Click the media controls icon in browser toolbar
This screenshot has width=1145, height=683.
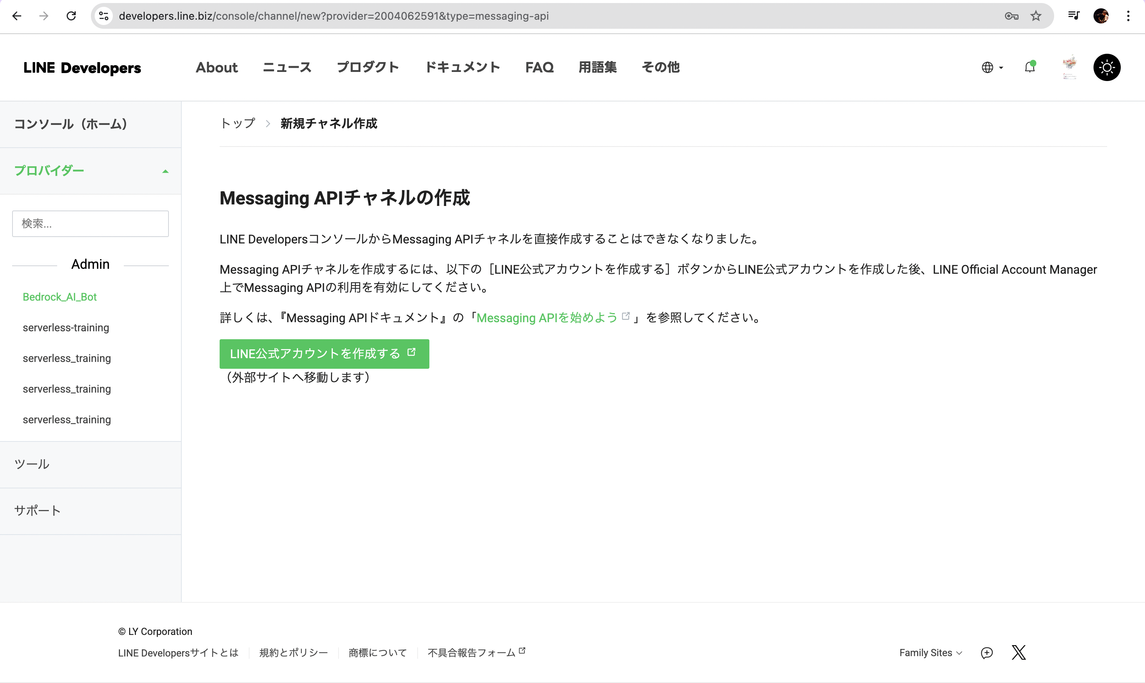1074,16
